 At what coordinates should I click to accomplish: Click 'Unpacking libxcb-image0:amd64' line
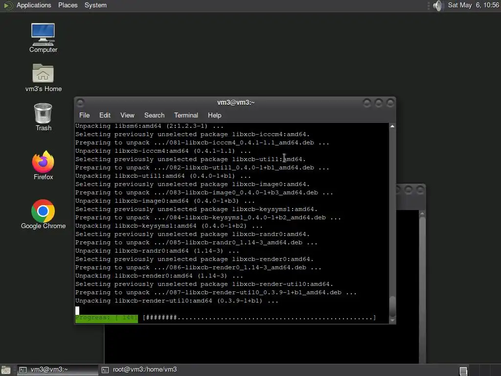click(165, 201)
